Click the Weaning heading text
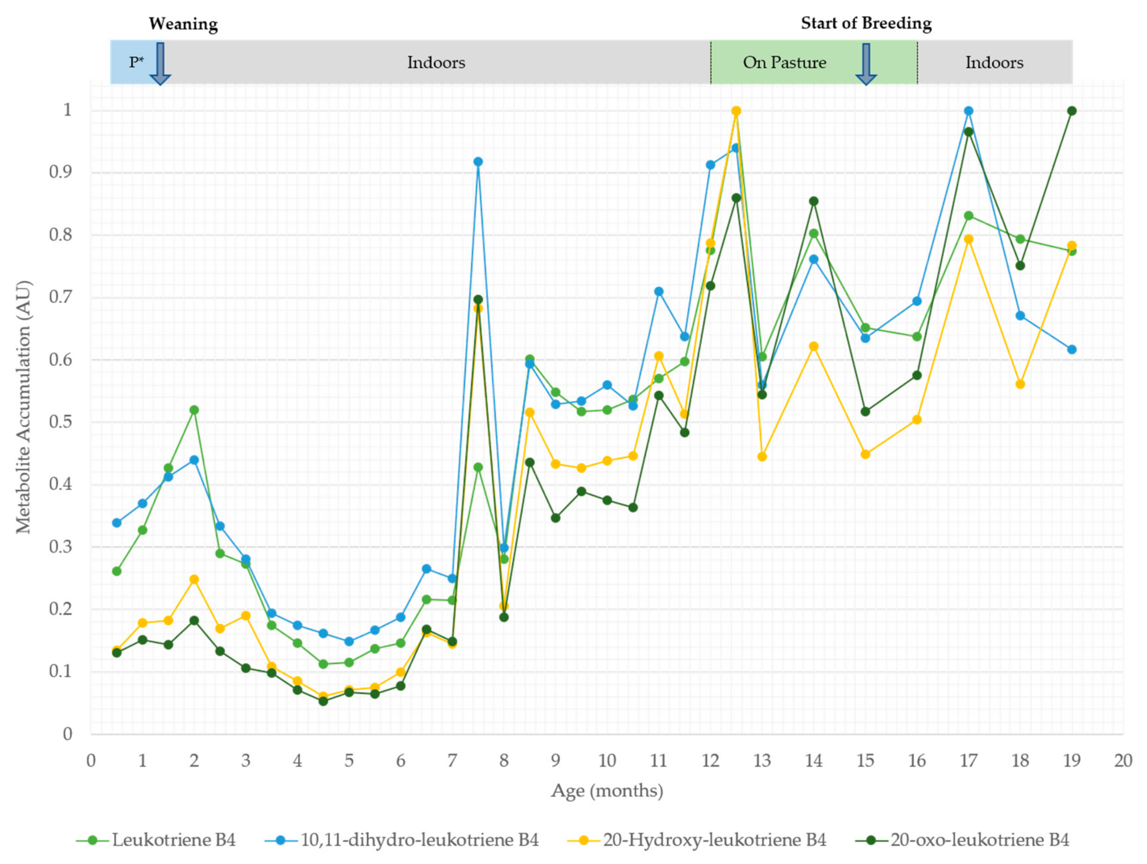The height and width of the screenshot is (864, 1147). (183, 24)
